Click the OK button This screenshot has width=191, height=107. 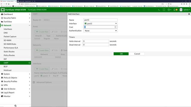coord(121,54)
